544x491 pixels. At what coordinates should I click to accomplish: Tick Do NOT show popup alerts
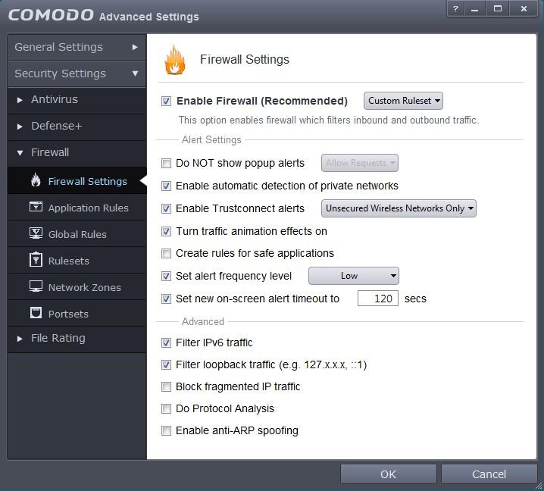166,163
